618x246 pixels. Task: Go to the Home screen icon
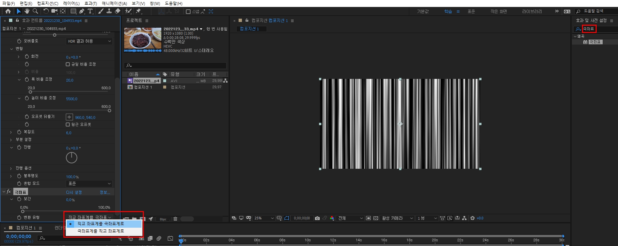coord(8,11)
